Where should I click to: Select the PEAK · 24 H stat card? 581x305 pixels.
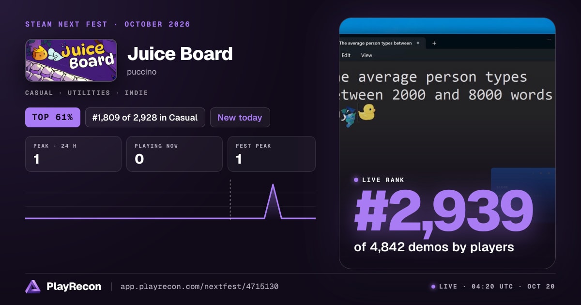(73, 154)
